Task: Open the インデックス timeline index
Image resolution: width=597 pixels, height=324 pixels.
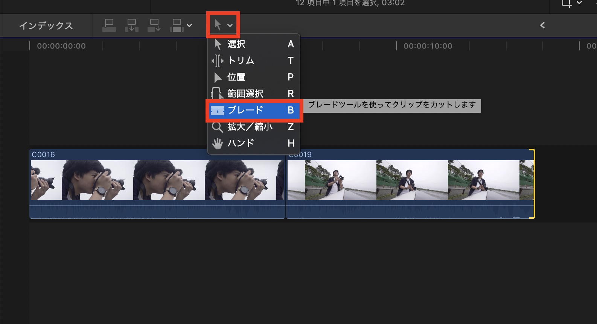Action: coord(46,26)
